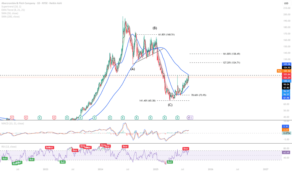This screenshot has width=292, height=172.
Task: Click the 2025 label on the time axis
Action: click(156, 169)
